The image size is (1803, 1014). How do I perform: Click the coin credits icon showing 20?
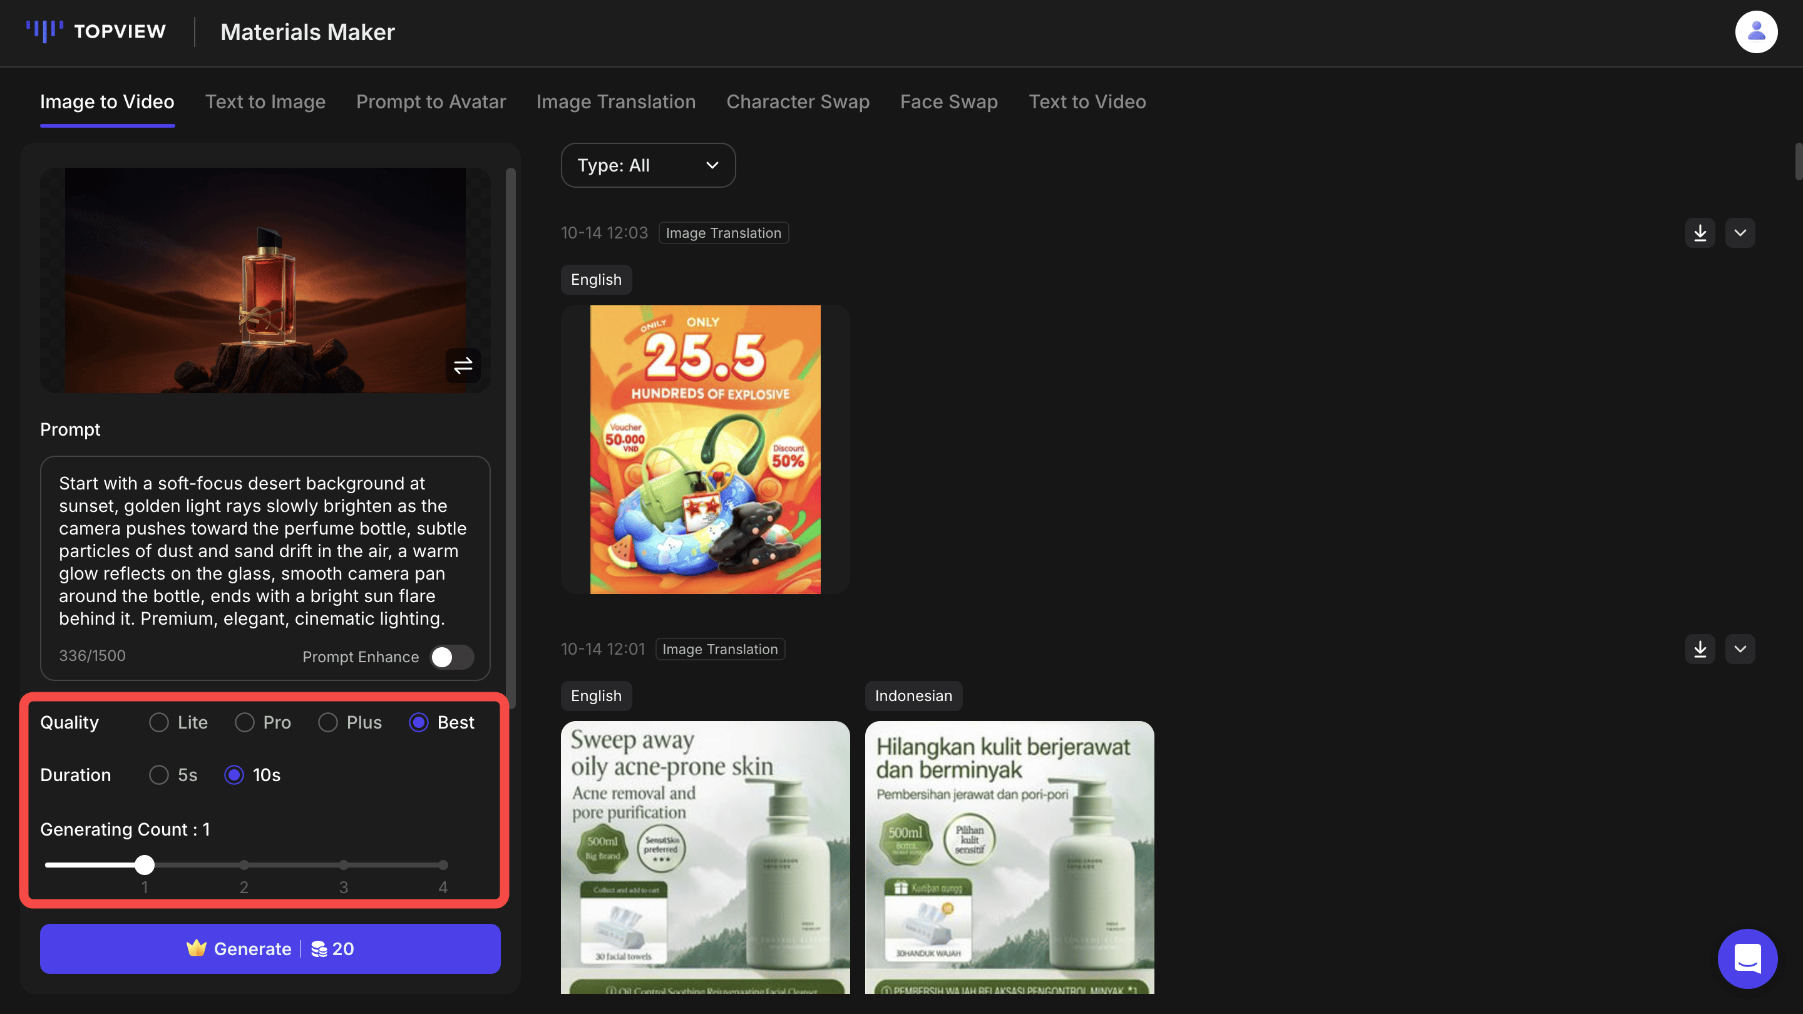pos(321,948)
